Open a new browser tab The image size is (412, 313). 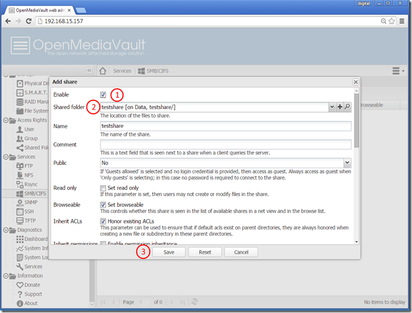click(81, 10)
